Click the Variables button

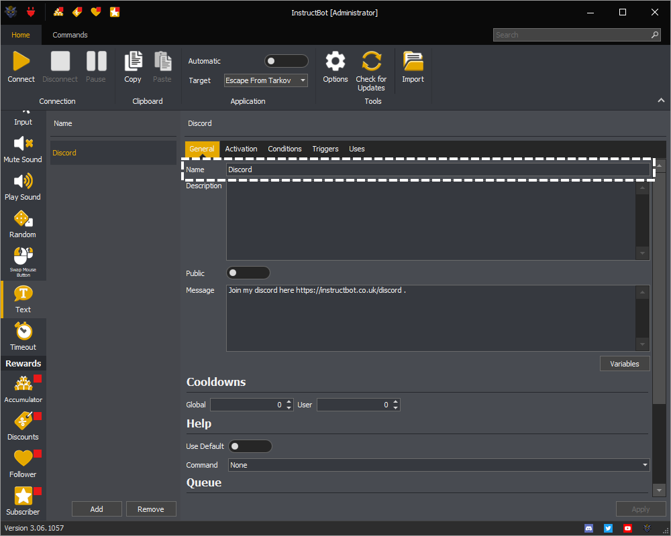click(624, 364)
